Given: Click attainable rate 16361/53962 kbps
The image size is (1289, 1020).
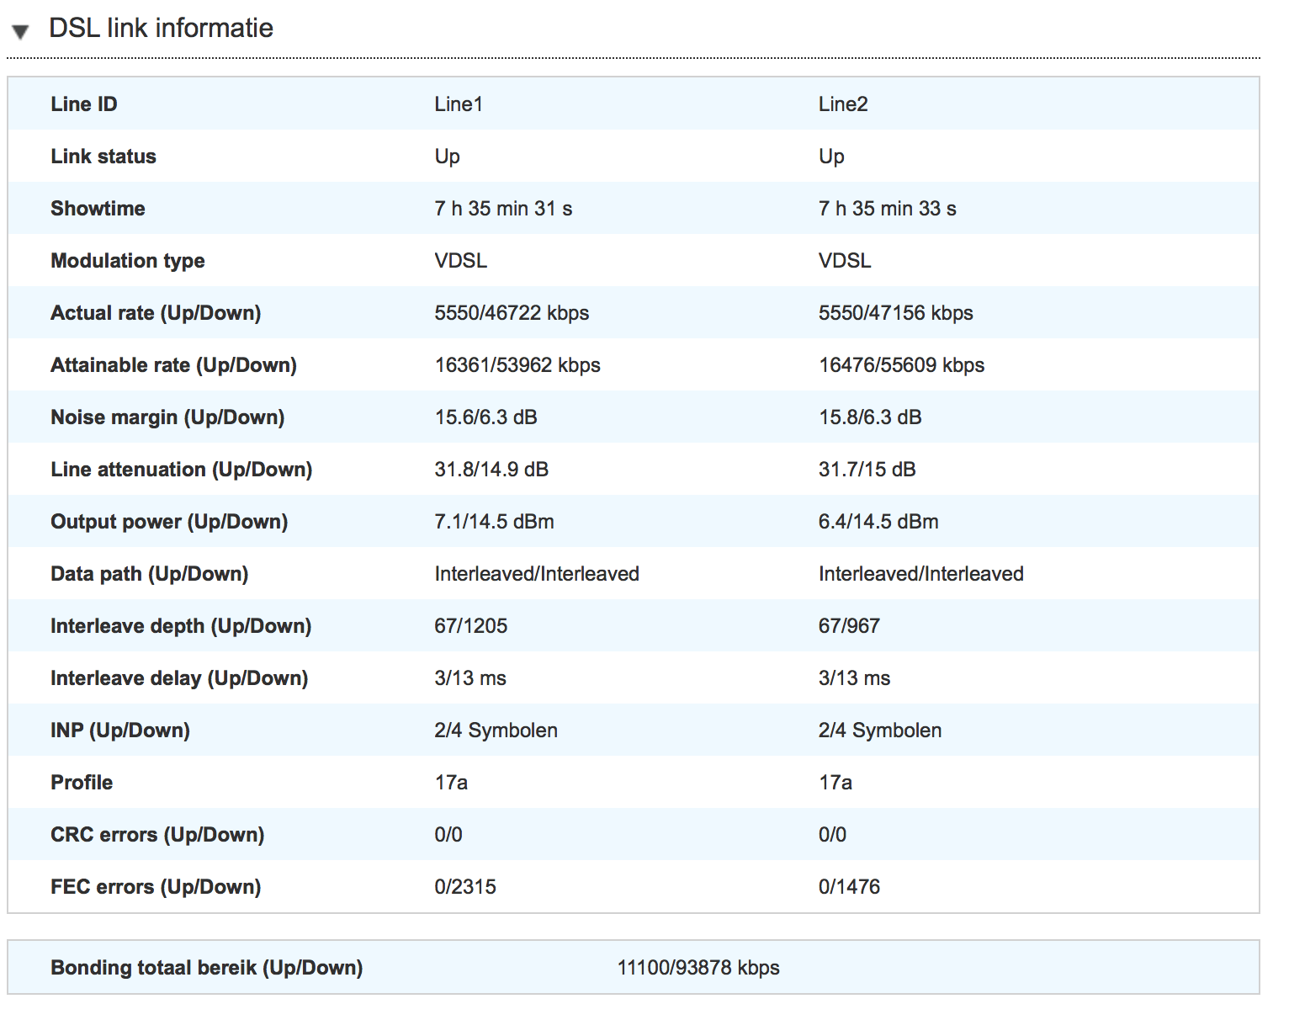Looking at the screenshot, I should coord(517,365).
